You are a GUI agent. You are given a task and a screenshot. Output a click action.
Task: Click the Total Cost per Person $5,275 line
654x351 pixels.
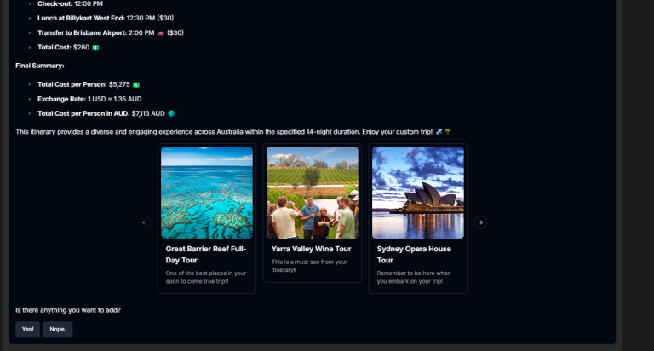coord(89,84)
